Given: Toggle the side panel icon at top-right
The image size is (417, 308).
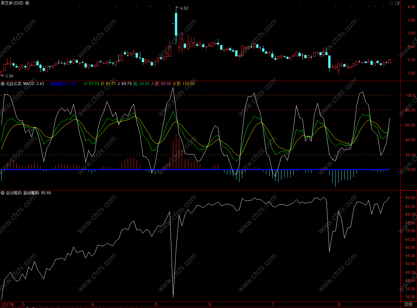Looking at the screenshot, I should 397,3.
